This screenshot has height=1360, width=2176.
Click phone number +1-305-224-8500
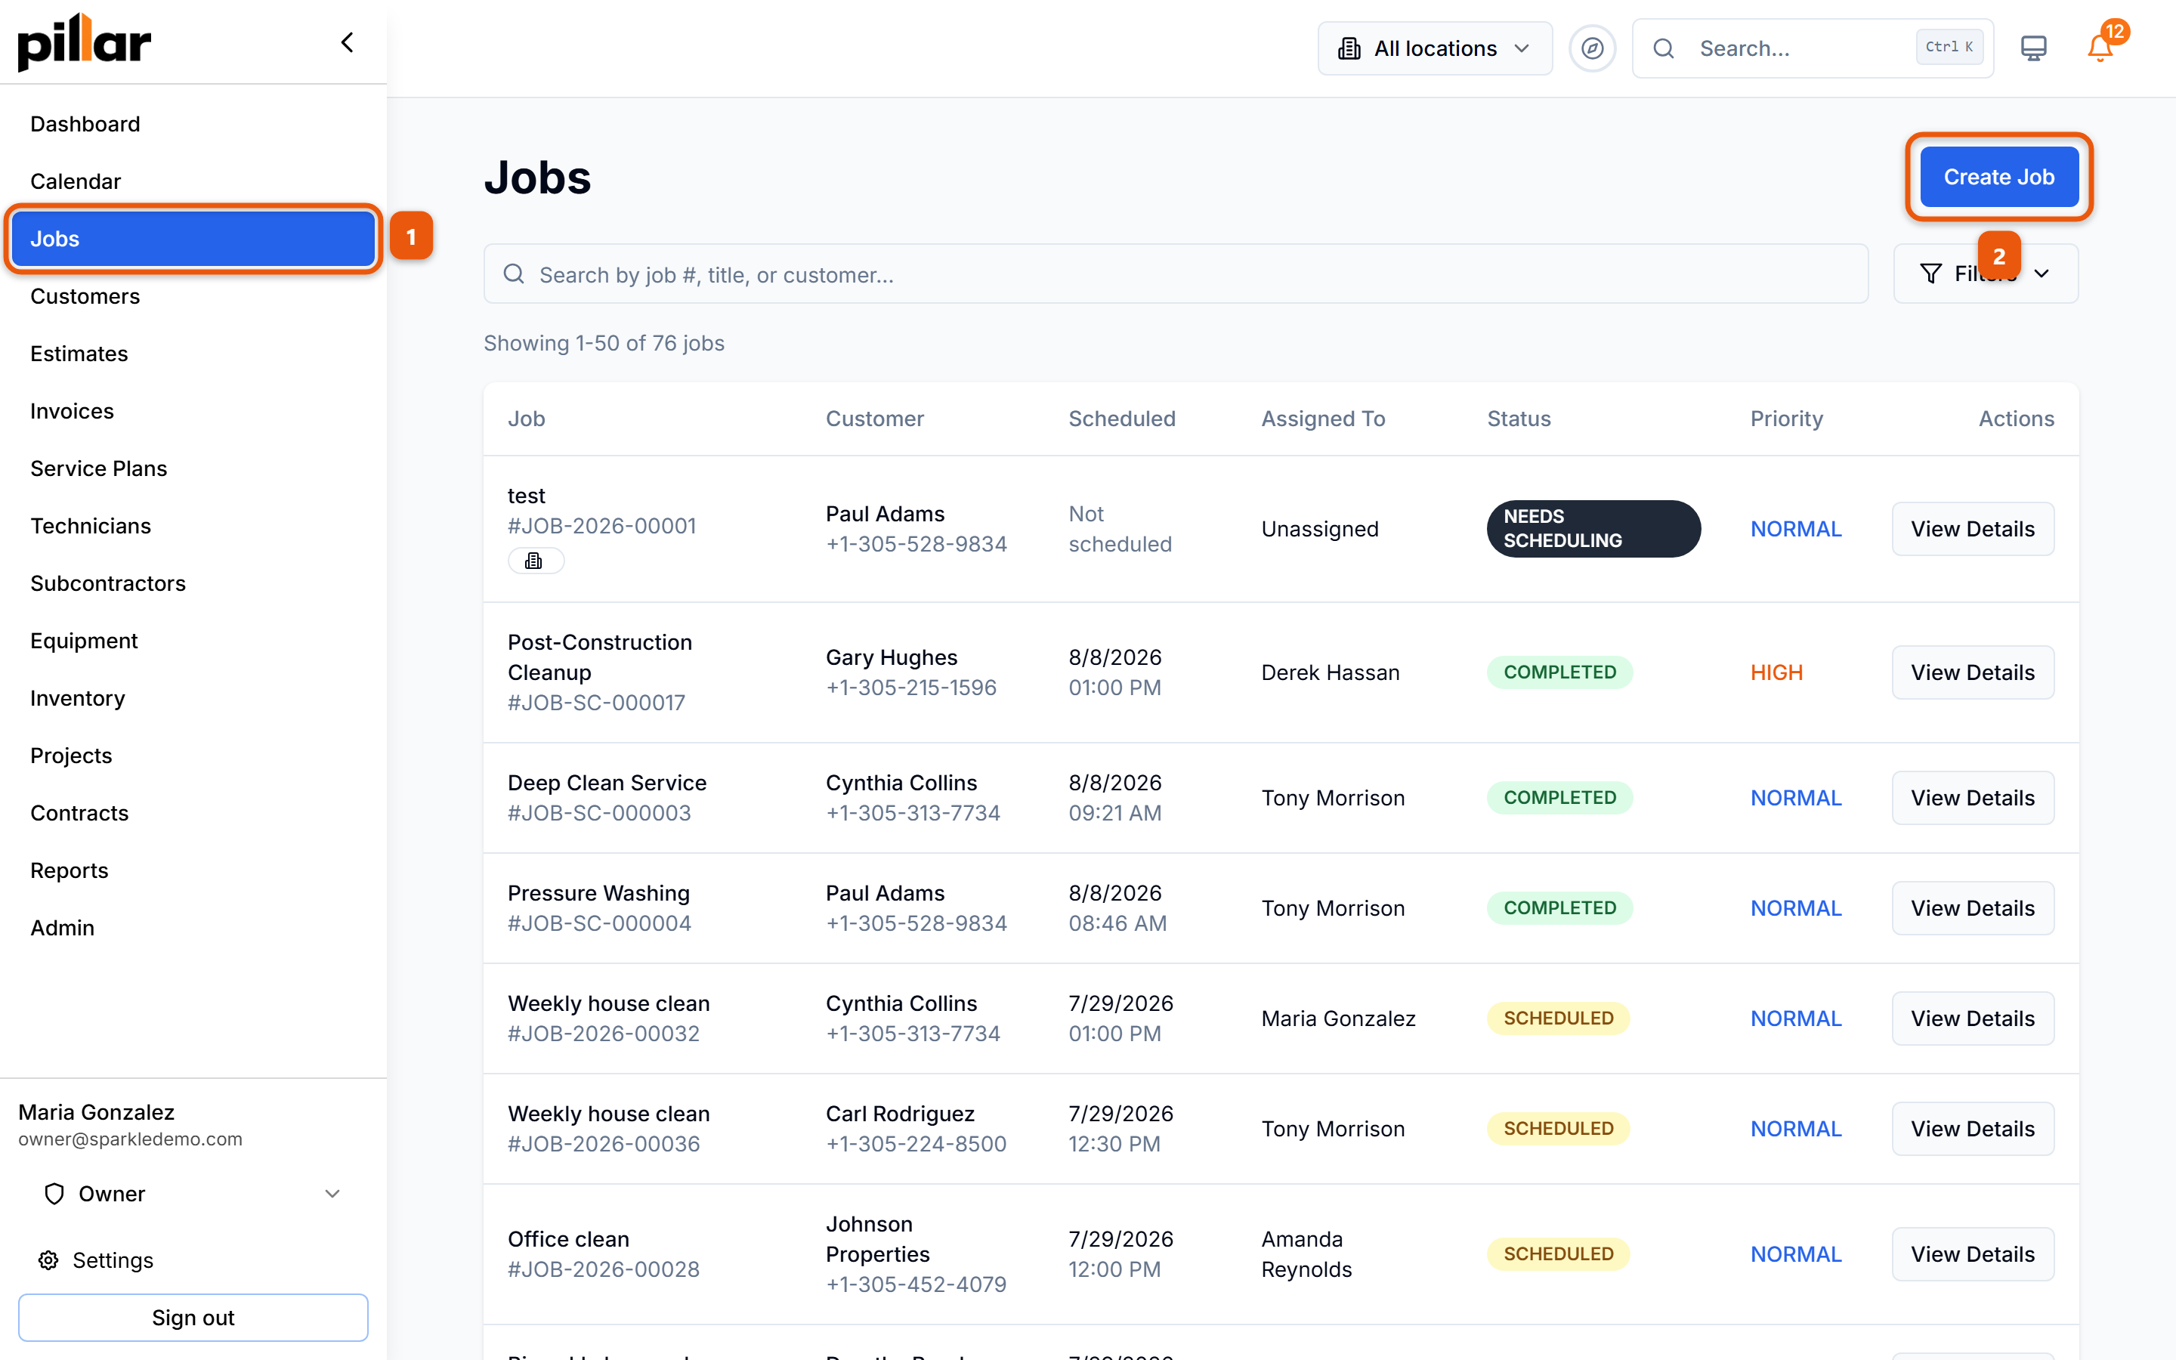916,1144
